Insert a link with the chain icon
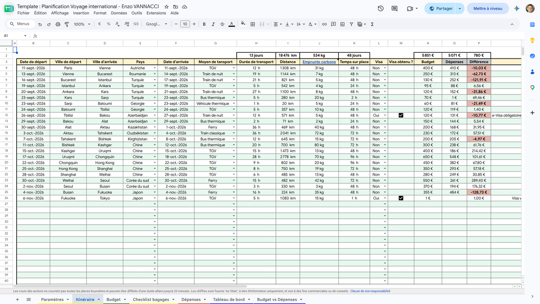Viewport: 540px width, 304px height. point(324,24)
